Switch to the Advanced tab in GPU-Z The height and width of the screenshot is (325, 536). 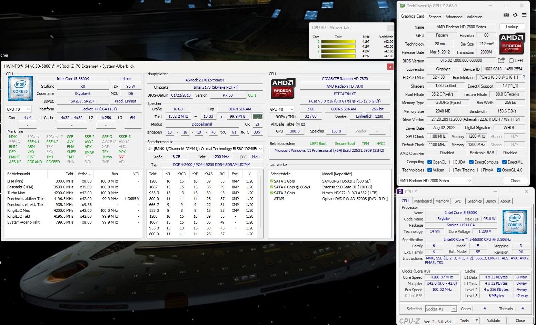pos(454,17)
